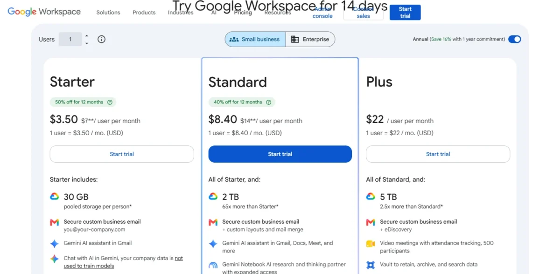This screenshot has height=274, width=560.
Task: Select the Small business tab
Action: pyautogui.click(x=255, y=39)
